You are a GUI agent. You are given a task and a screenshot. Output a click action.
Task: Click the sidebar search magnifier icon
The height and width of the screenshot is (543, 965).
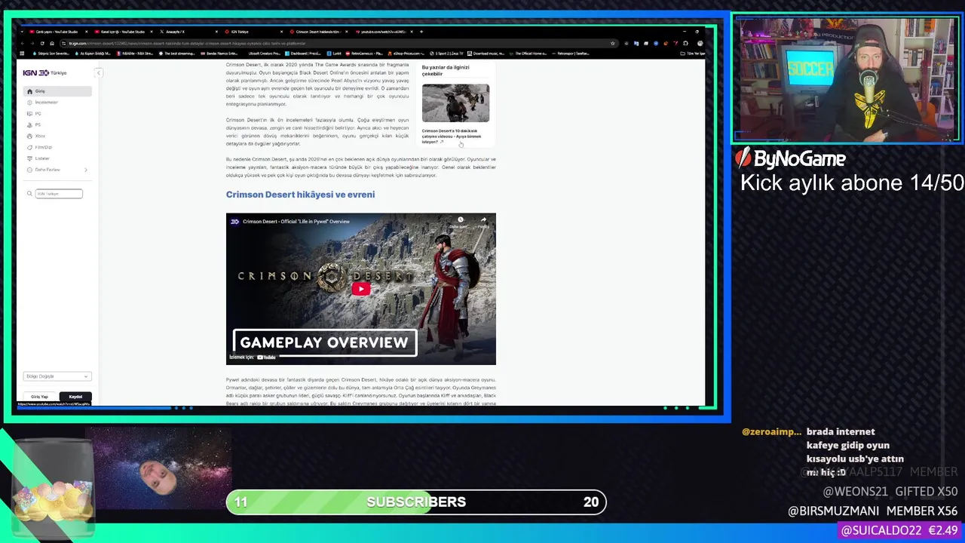click(29, 194)
